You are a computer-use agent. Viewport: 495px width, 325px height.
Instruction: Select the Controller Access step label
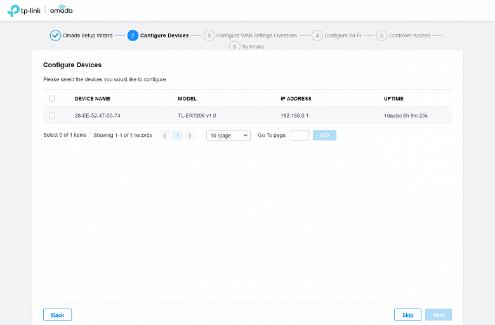(409, 35)
